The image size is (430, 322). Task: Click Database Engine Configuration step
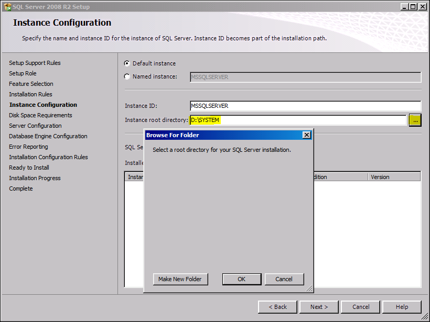click(48, 136)
